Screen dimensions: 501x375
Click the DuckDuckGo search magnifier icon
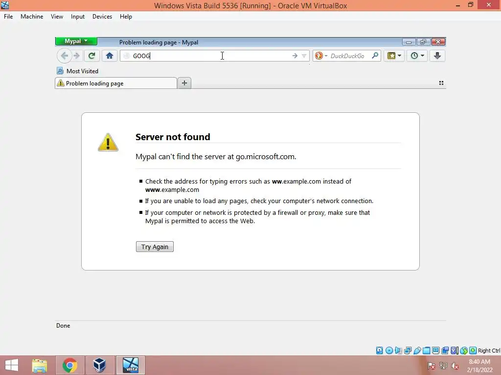click(375, 56)
